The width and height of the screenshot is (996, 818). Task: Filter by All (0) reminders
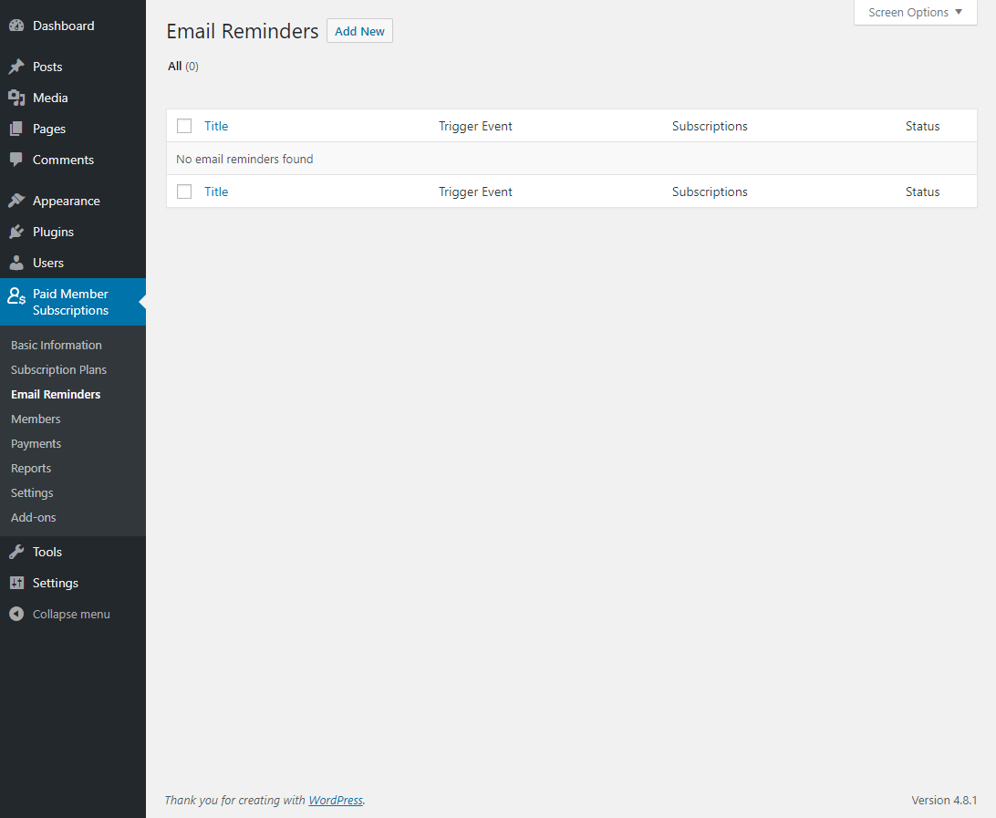[x=183, y=66]
